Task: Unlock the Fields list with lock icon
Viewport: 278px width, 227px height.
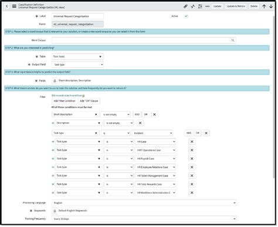Action: [x=55, y=80]
